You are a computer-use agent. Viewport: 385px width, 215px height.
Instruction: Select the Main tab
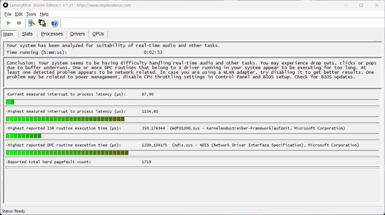8,34
